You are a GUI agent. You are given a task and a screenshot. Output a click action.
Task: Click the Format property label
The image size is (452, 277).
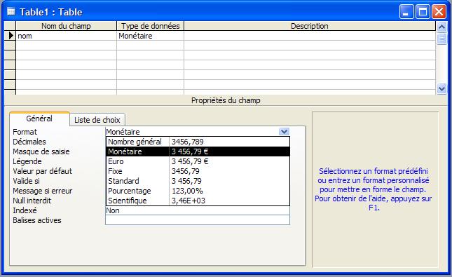tap(25, 132)
